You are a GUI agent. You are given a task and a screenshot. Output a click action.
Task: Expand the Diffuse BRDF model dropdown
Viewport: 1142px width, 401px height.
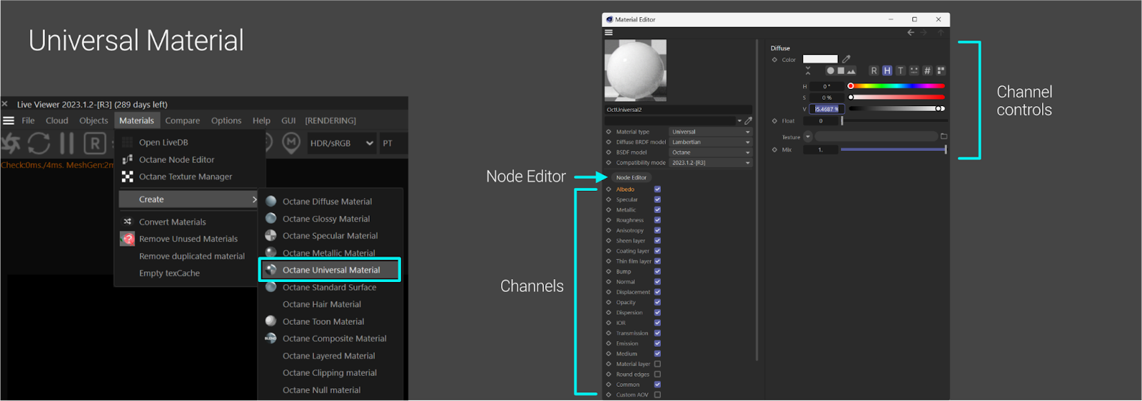tap(710, 142)
